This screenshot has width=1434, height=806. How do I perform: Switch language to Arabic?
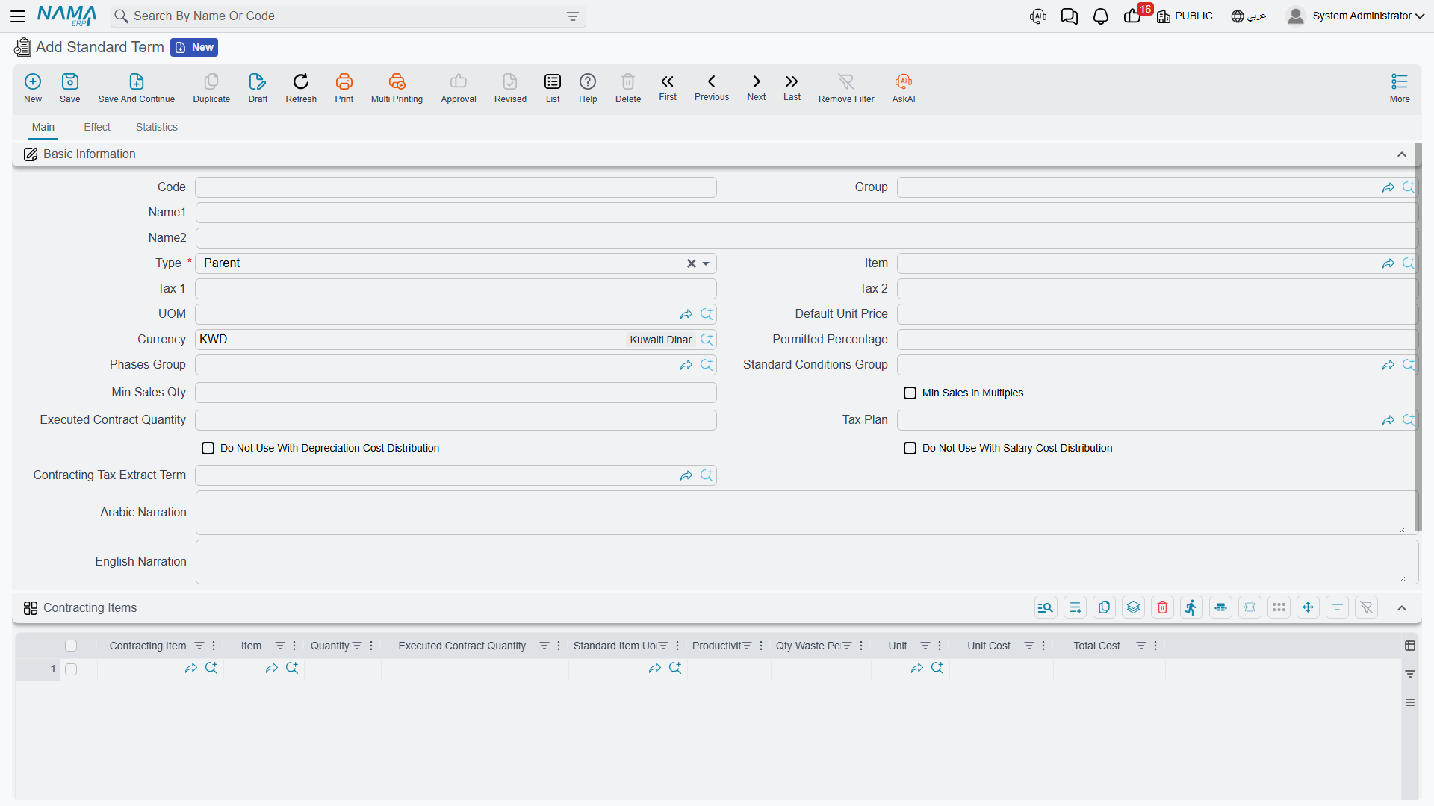(1249, 16)
